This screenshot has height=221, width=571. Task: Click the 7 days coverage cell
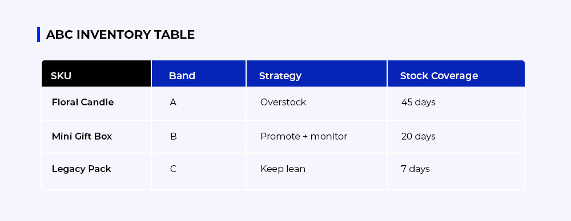(456, 171)
